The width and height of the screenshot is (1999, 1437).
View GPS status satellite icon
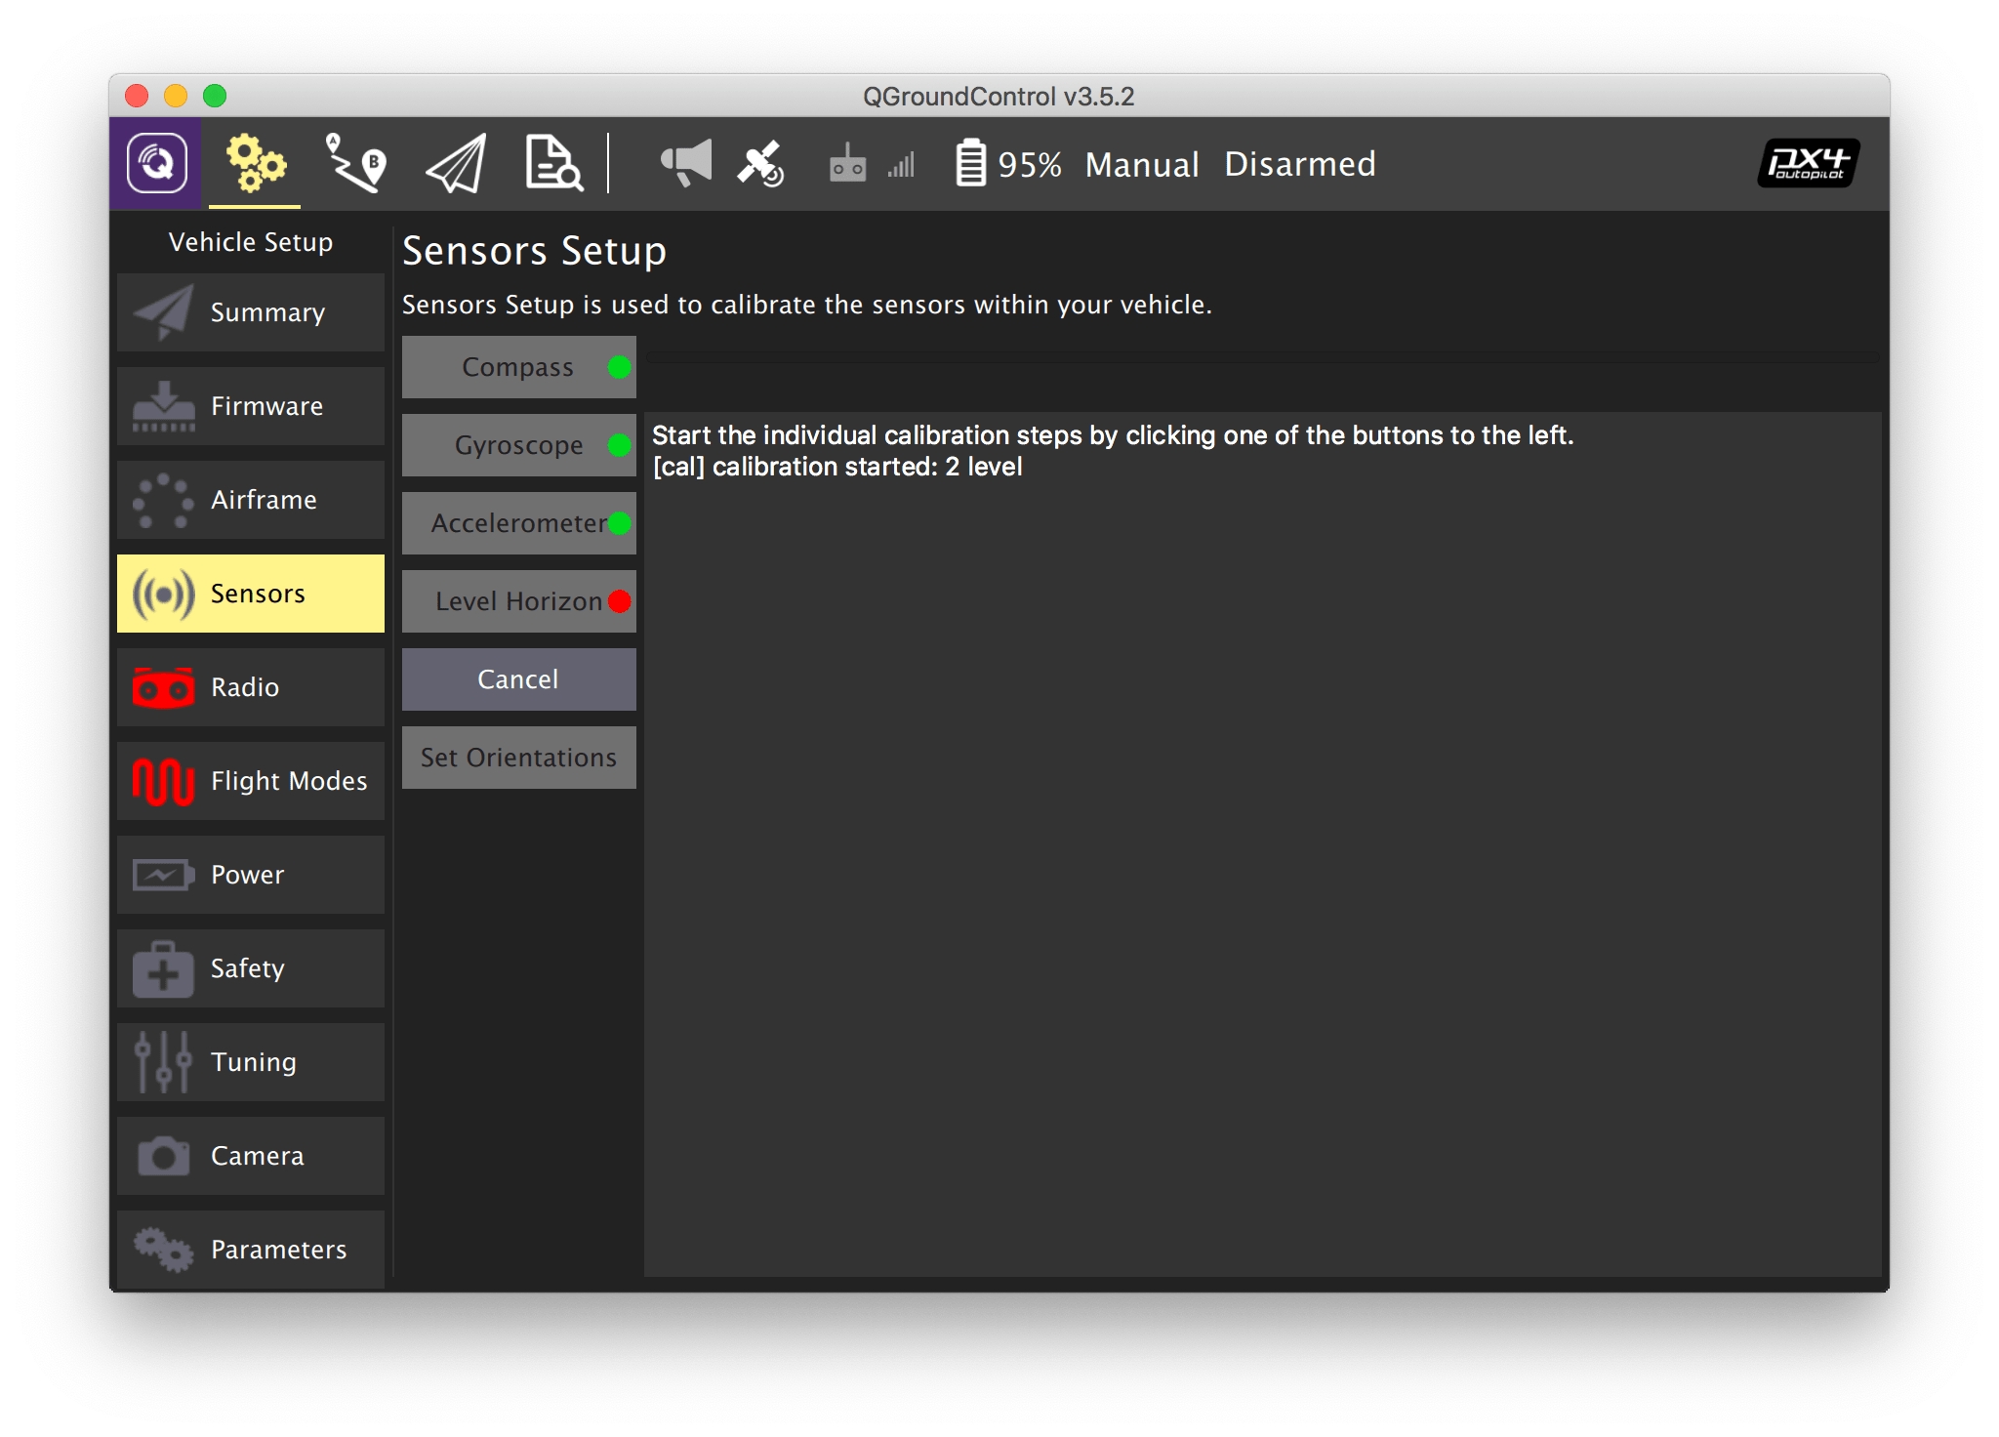[760, 163]
